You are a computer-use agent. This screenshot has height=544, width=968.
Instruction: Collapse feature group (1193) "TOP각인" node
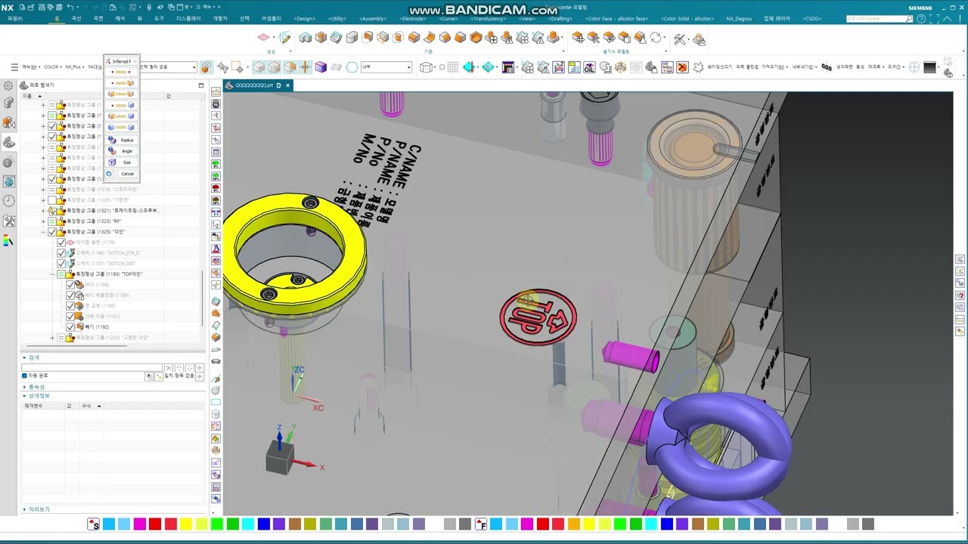pyautogui.click(x=52, y=274)
